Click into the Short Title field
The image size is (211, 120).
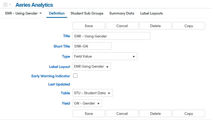(92, 46)
